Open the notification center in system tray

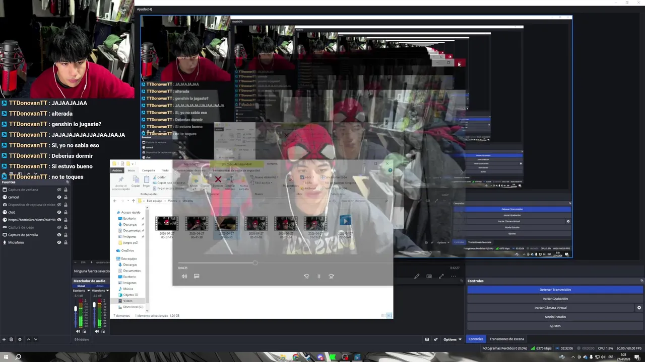(x=637, y=357)
